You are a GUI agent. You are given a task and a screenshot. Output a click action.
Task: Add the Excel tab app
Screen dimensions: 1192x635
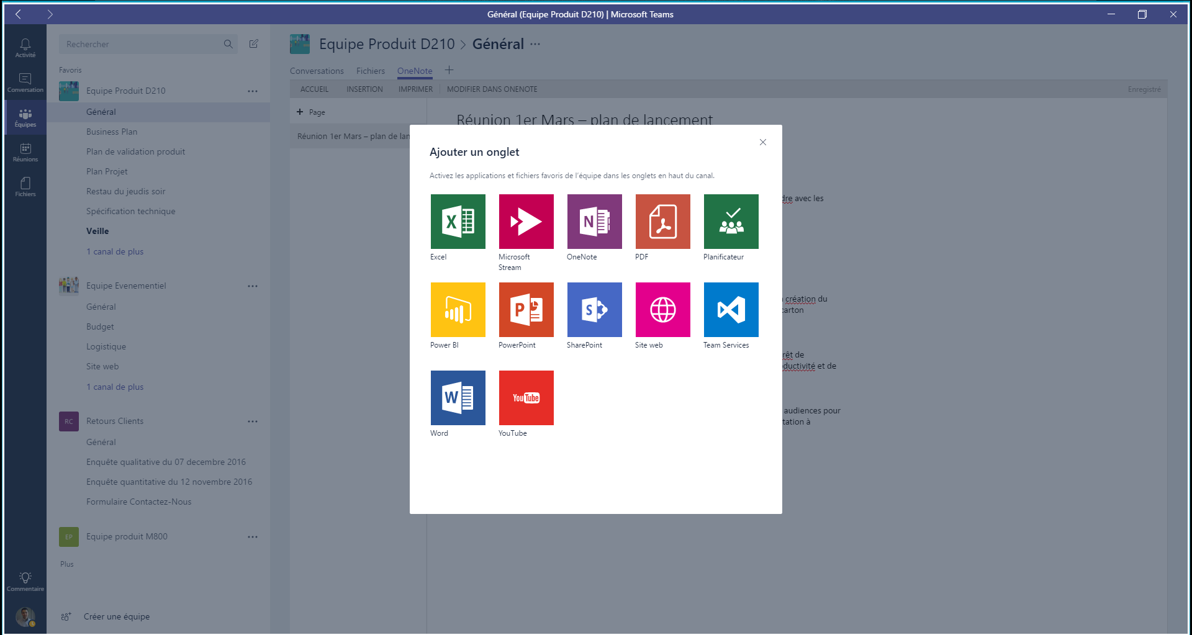pos(458,222)
